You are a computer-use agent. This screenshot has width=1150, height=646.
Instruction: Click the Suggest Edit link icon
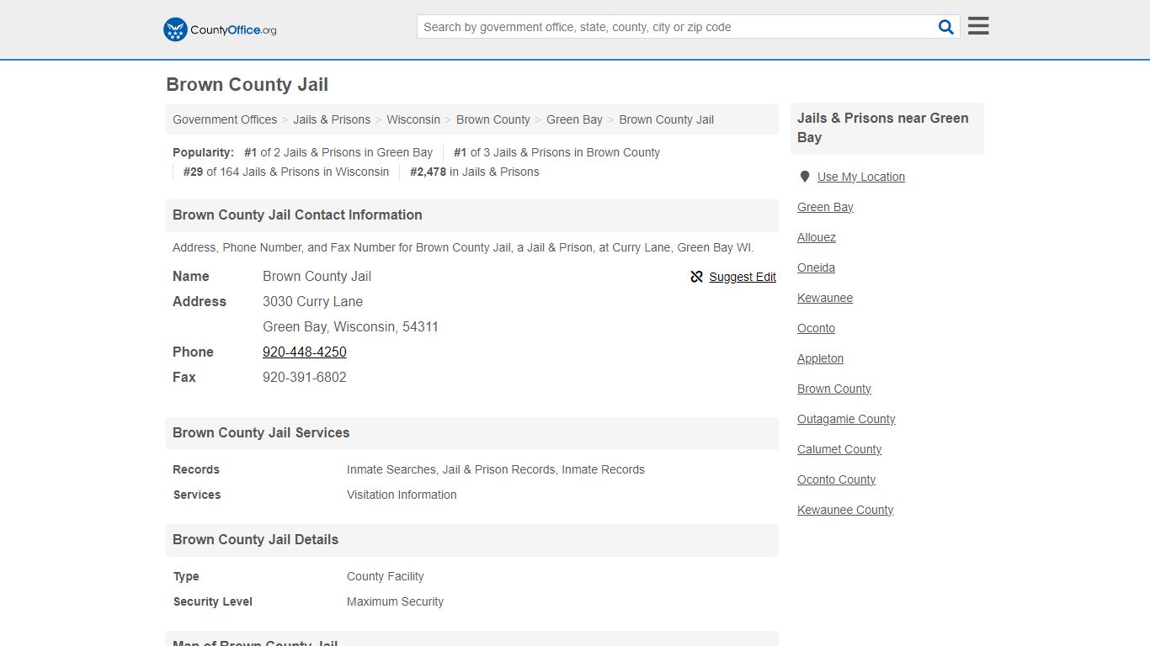click(696, 277)
